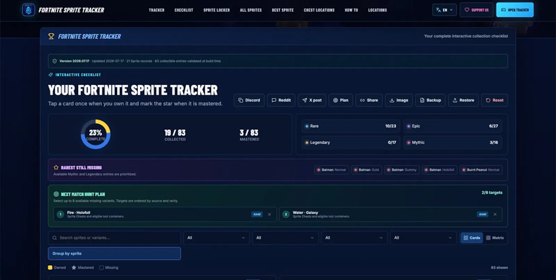Click the Fire Holofoil hunt plan entry
This screenshot has height=280, width=556.
165,214
